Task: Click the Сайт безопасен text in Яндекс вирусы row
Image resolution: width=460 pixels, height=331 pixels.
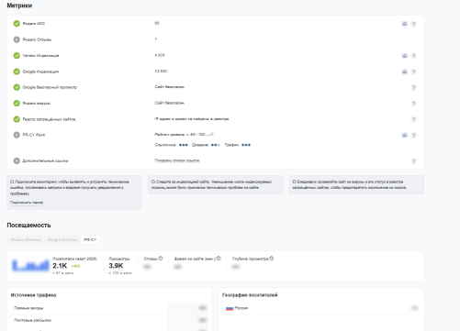Action: pos(170,103)
